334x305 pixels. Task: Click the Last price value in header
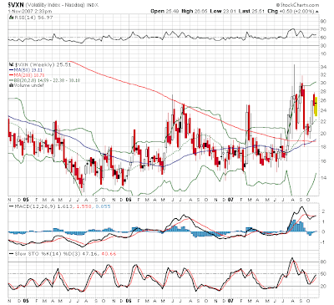259,11
